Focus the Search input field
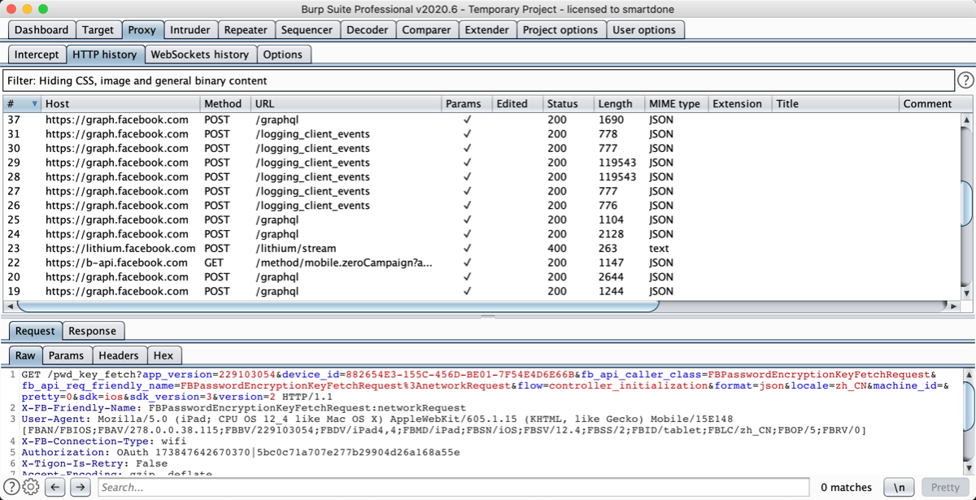This screenshot has height=500, width=976. tap(454, 487)
